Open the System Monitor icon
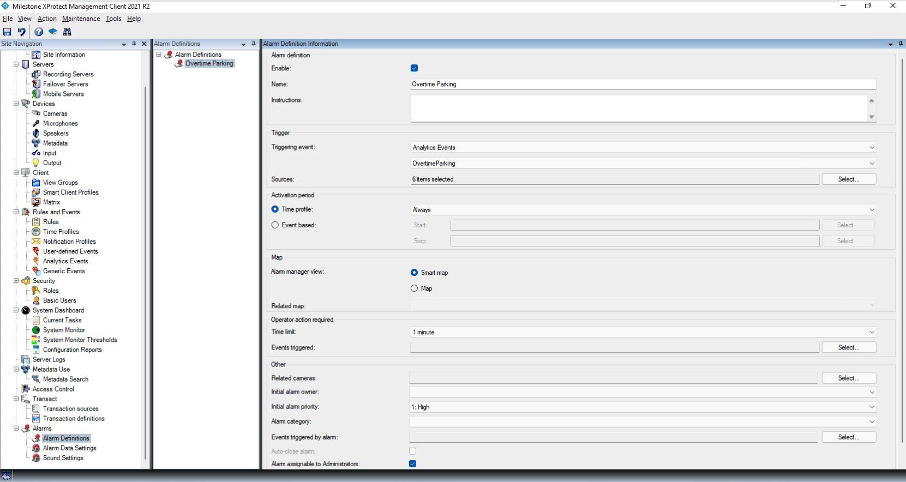The image size is (906, 482). 36,330
